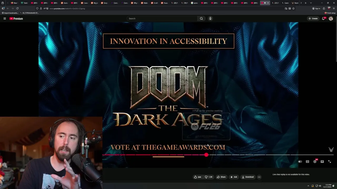Switch player to theater mode
Image resolution: width=337 pixels, height=189 pixels.
pos(322,162)
